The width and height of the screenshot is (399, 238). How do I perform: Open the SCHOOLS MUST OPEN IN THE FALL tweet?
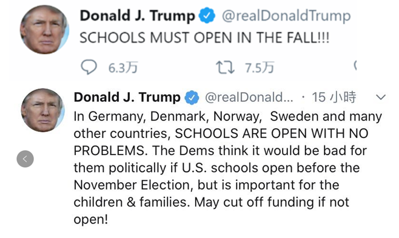click(204, 38)
